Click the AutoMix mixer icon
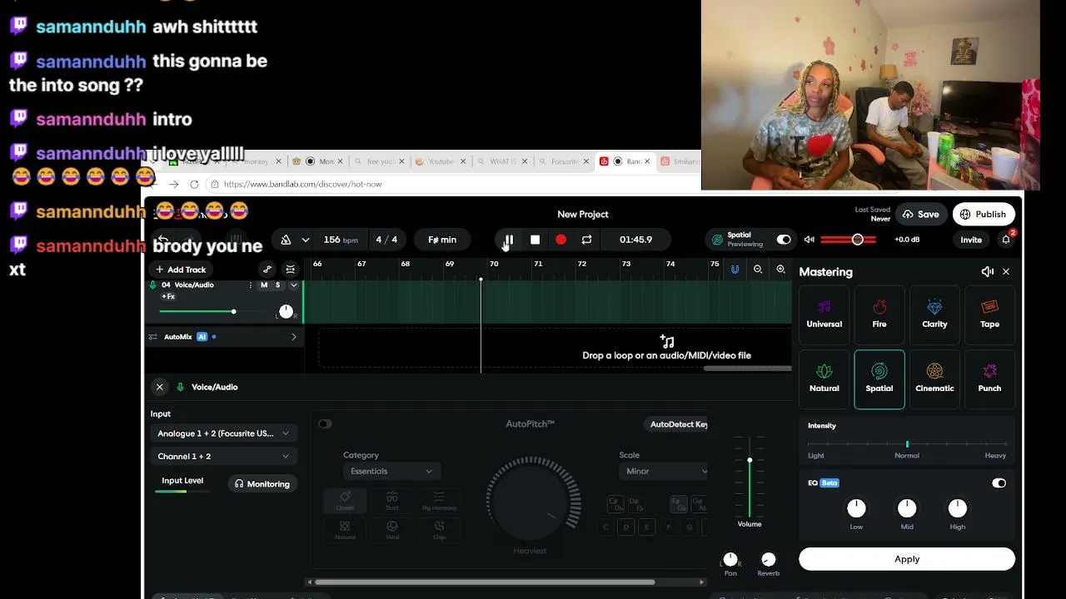The image size is (1066, 599). coord(153,337)
